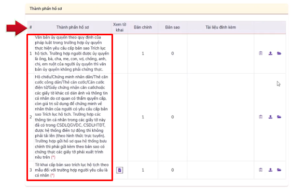
Task: Click the clipboard icon in row 3
Action: [261, 170]
